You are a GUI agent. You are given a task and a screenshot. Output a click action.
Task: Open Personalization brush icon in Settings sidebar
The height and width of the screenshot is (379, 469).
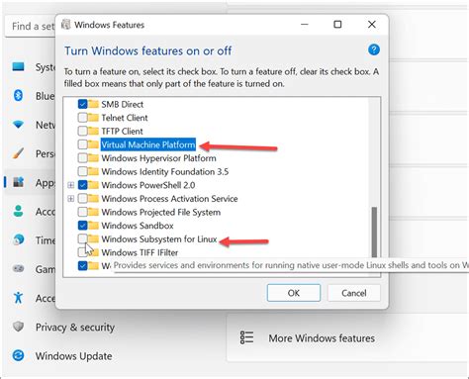click(18, 153)
